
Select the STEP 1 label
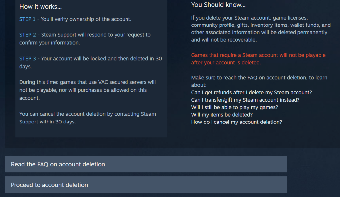(x=27, y=19)
